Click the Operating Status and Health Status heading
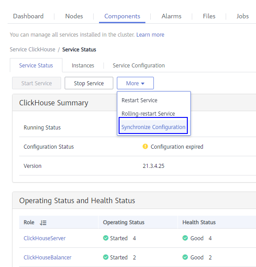 [x=77, y=200]
